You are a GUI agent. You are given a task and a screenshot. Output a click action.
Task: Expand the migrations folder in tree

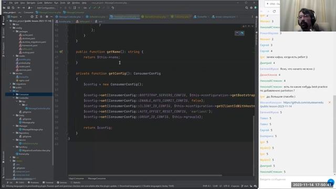point(10,84)
